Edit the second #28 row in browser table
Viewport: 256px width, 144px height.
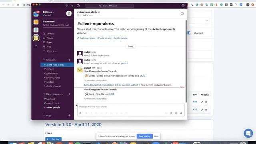[202, 110]
